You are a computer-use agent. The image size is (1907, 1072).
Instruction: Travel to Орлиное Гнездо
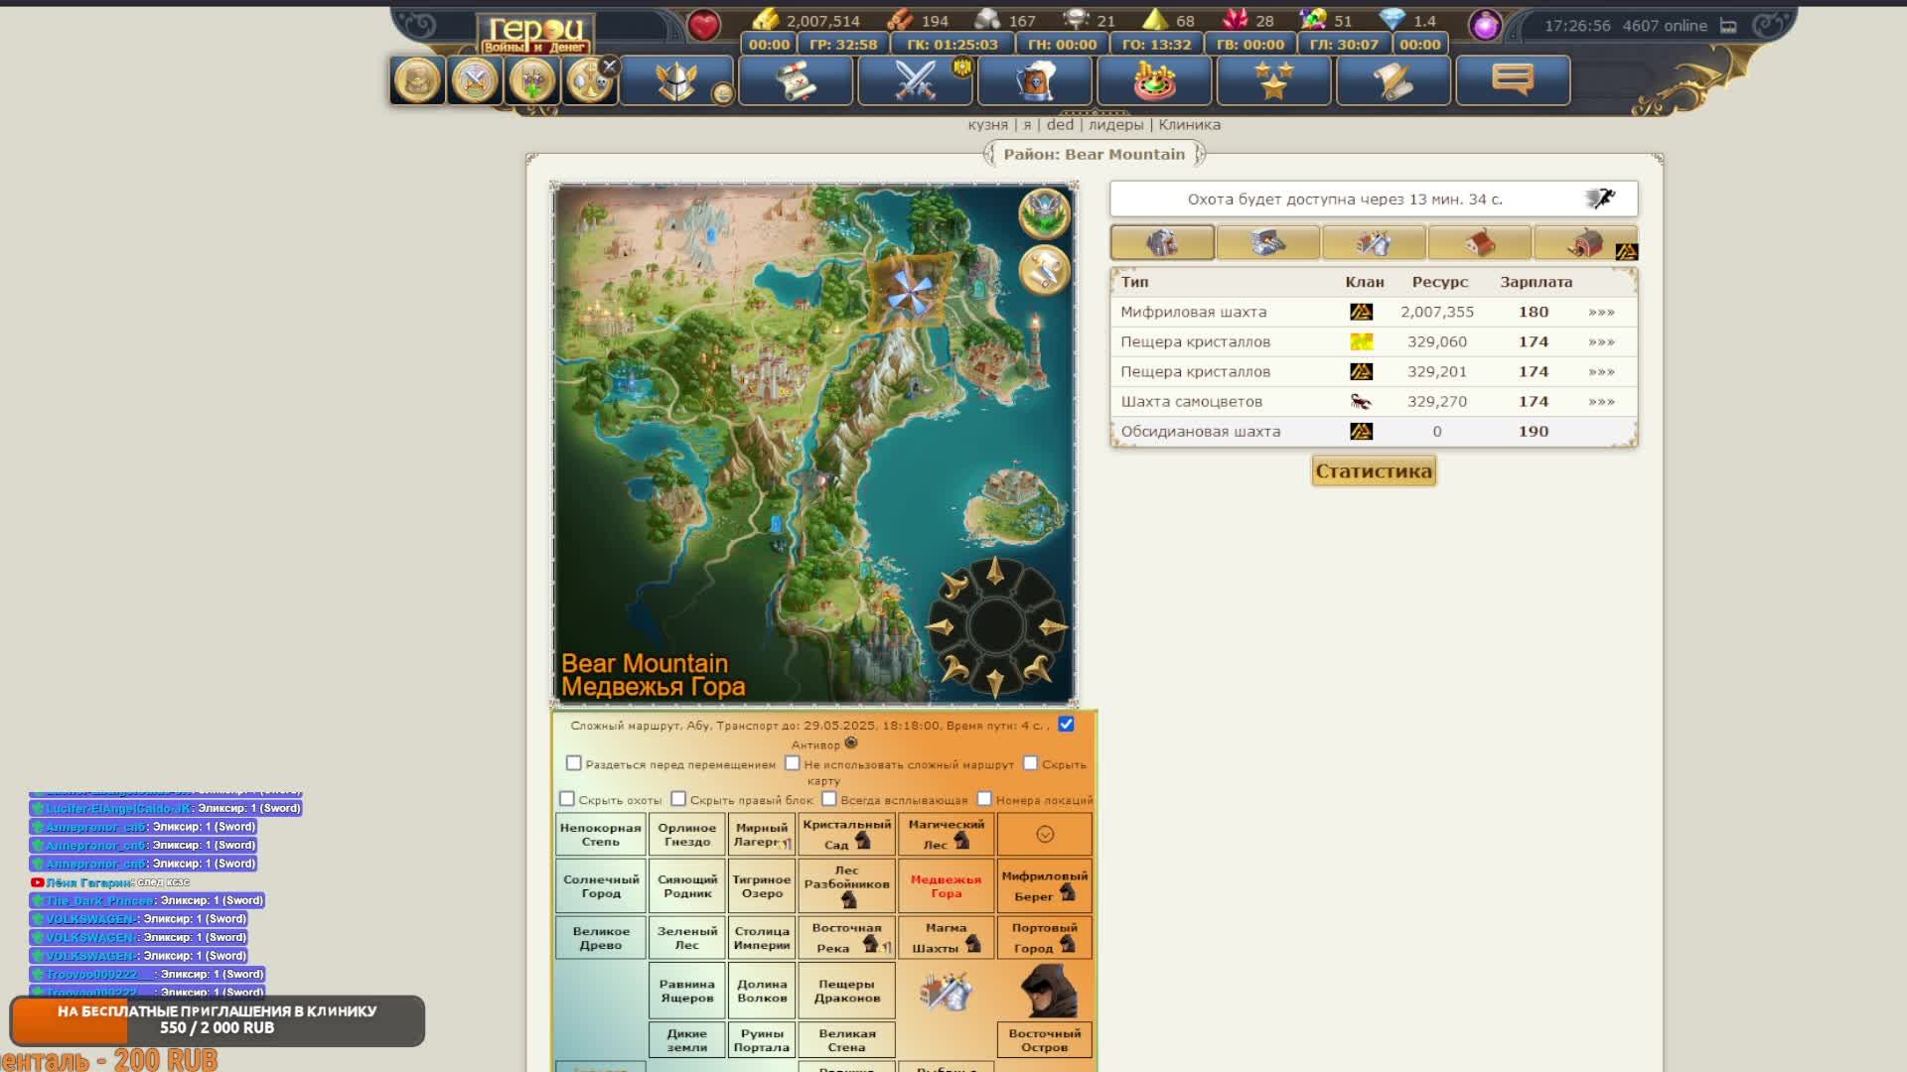(687, 834)
